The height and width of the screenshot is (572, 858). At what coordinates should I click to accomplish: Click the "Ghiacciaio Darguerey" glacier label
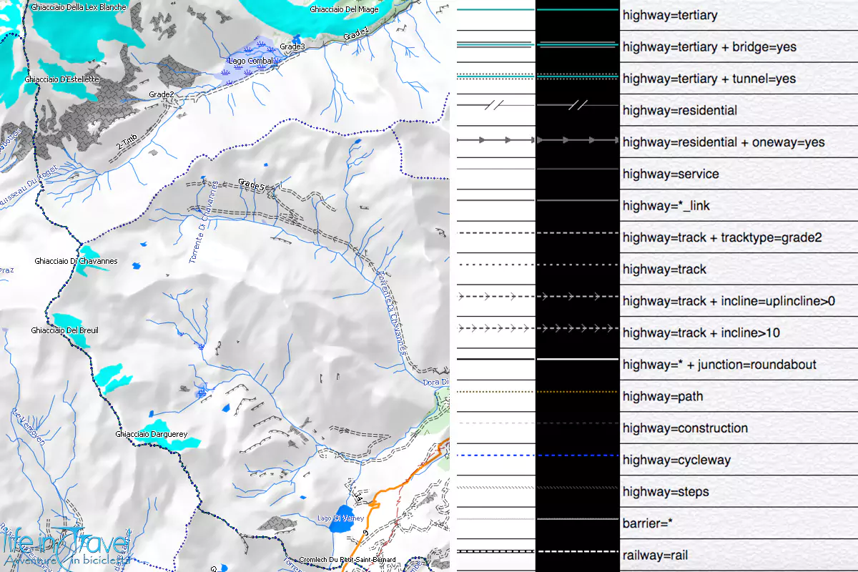click(152, 434)
